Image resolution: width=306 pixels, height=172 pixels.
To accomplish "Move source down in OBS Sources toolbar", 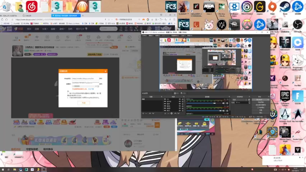I will tap(178, 113).
